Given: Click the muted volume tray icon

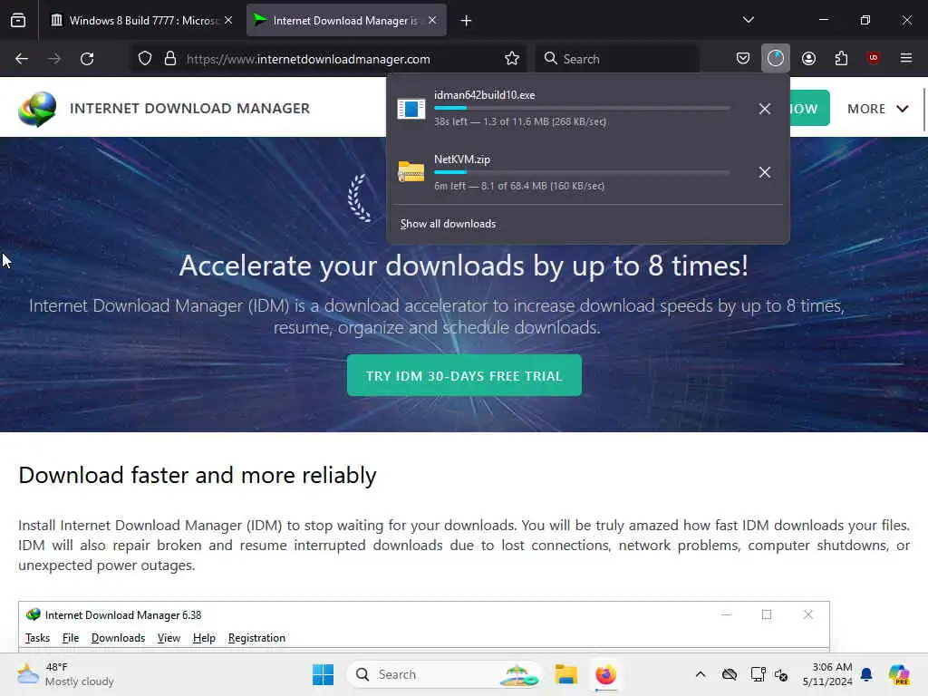Looking at the screenshot, I should [781, 674].
